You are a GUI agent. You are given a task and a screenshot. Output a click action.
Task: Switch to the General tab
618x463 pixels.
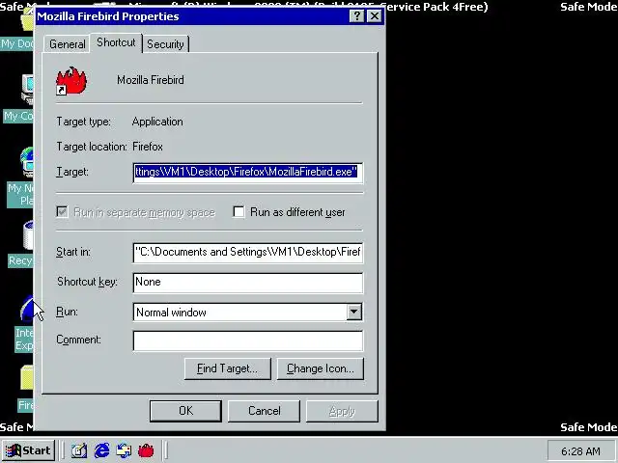point(67,44)
